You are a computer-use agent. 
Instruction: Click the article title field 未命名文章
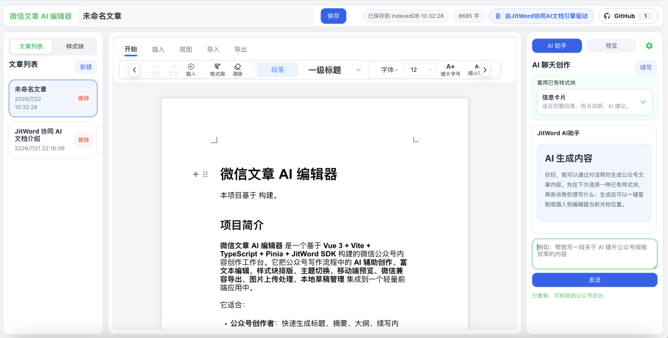coord(197,16)
